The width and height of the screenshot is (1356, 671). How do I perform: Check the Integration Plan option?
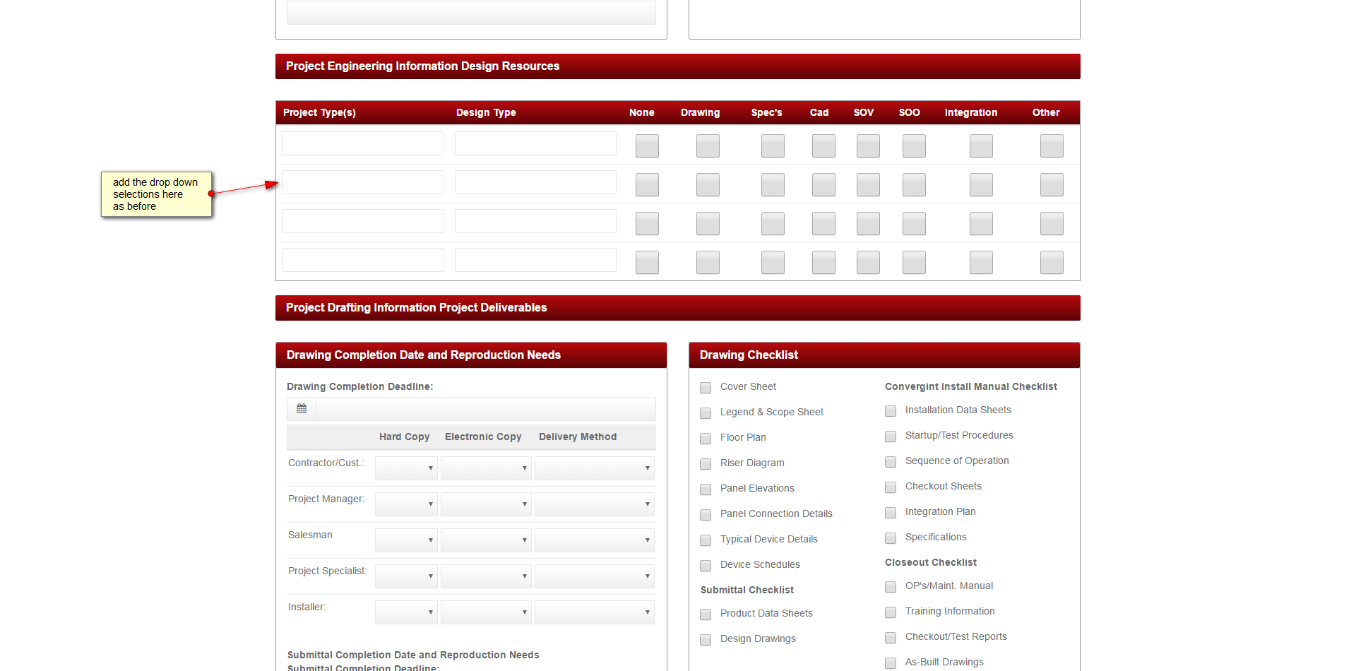point(891,513)
